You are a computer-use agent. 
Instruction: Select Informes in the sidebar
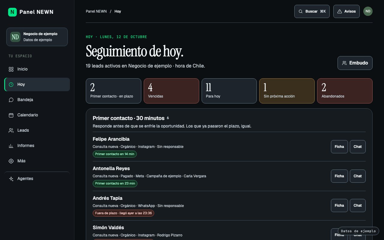pyautogui.click(x=37, y=146)
